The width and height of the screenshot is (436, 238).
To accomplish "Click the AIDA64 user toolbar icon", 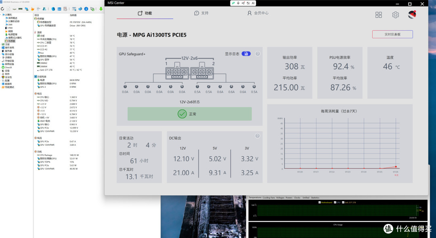I will coord(44,9).
